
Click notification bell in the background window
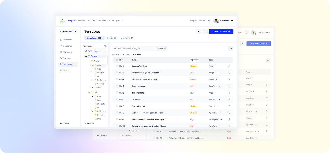[246, 33]
